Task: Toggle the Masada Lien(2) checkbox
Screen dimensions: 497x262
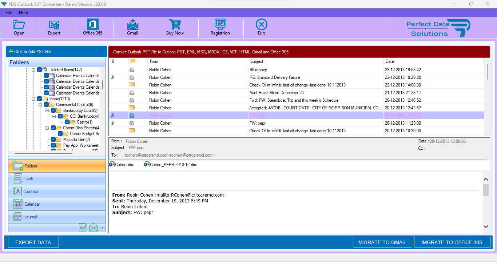Action: 53,140
